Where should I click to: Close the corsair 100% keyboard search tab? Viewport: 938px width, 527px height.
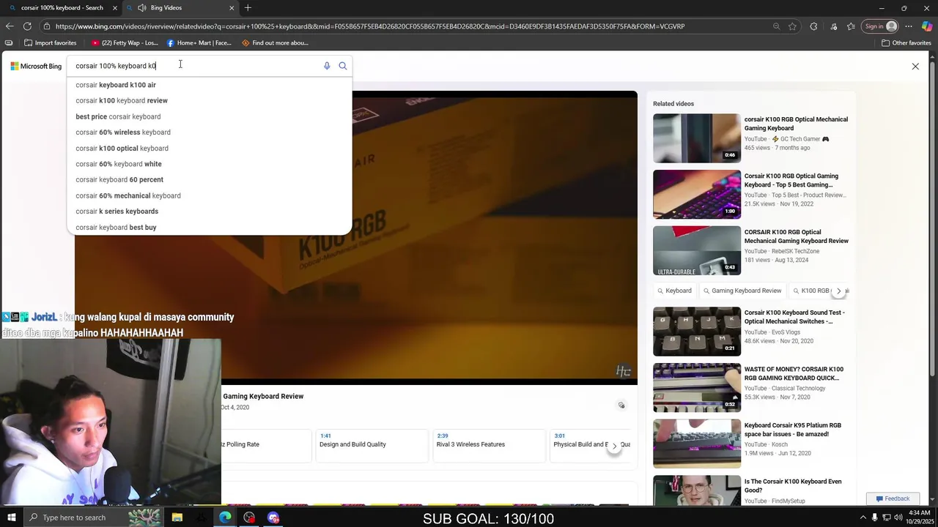click(114, 8)
